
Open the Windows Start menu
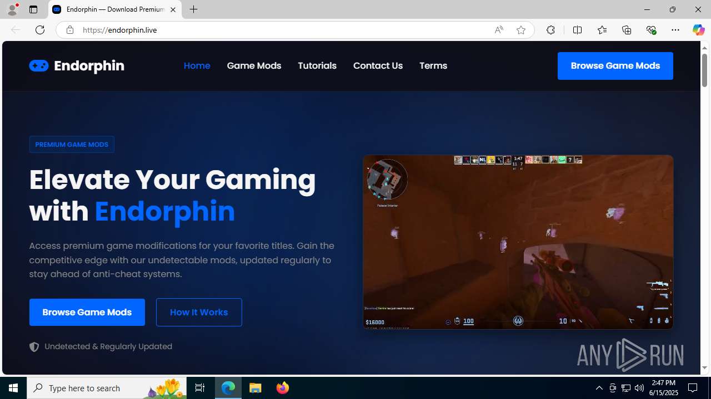(x=13, y=388)
